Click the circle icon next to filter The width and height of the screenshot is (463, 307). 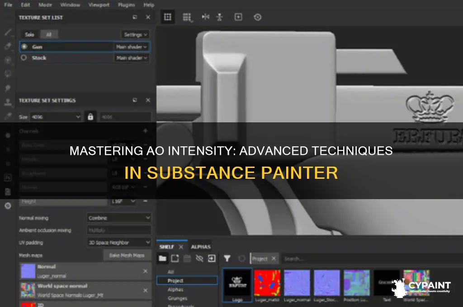point(241,259)
